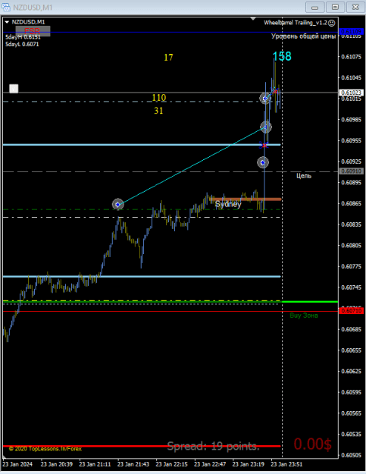The width and height of the screenshot is (366, 474).
Task: Click the green 'Buy Зона' label
Action: (304, 315)
